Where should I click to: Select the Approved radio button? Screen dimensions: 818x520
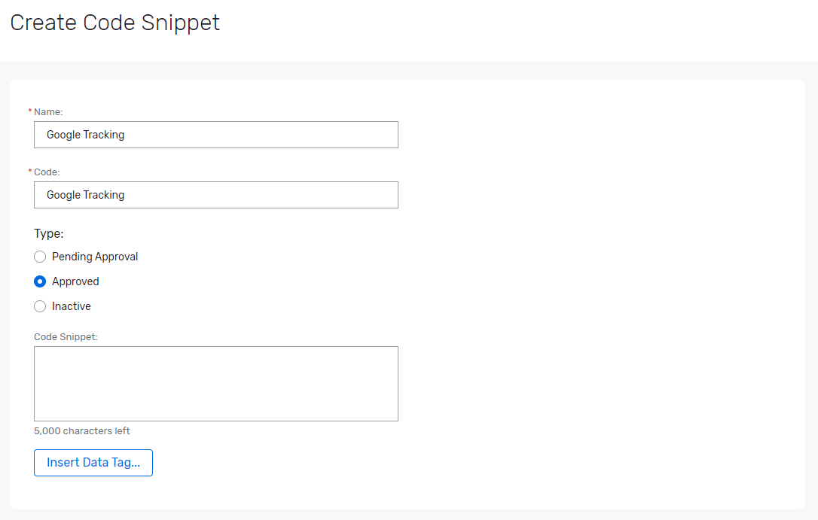(x=39, y=281)
